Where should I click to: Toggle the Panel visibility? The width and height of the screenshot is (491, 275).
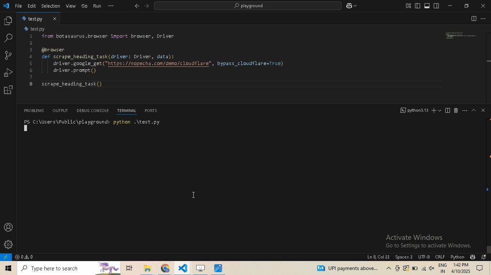pyautogui.click(x=427, y=6)
